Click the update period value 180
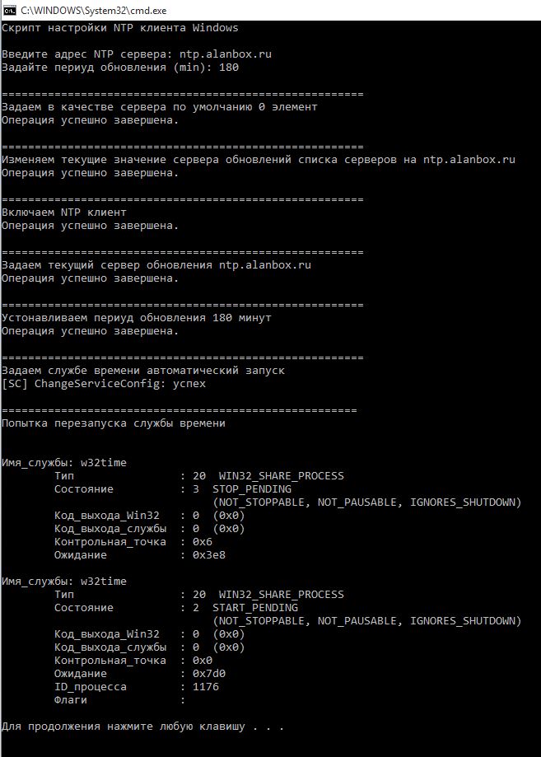The height and width of the screenshot is (757, 541). 229,67
